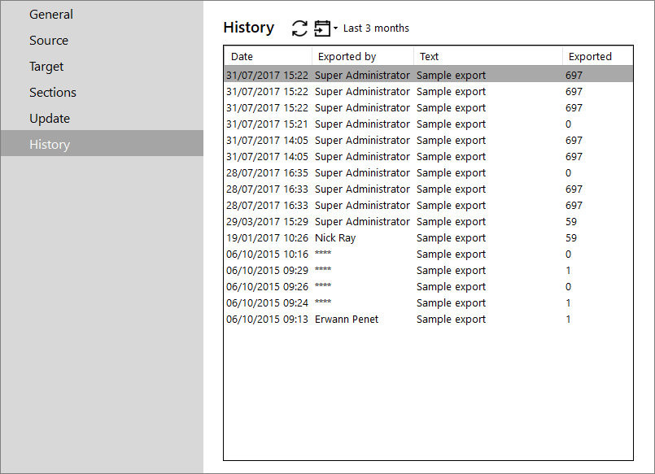
Task: Open the date range dropdown arrow
Action: (335, 28)
